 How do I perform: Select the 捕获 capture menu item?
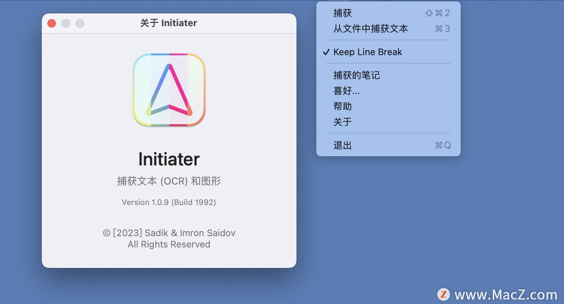[x=388, y=13]
